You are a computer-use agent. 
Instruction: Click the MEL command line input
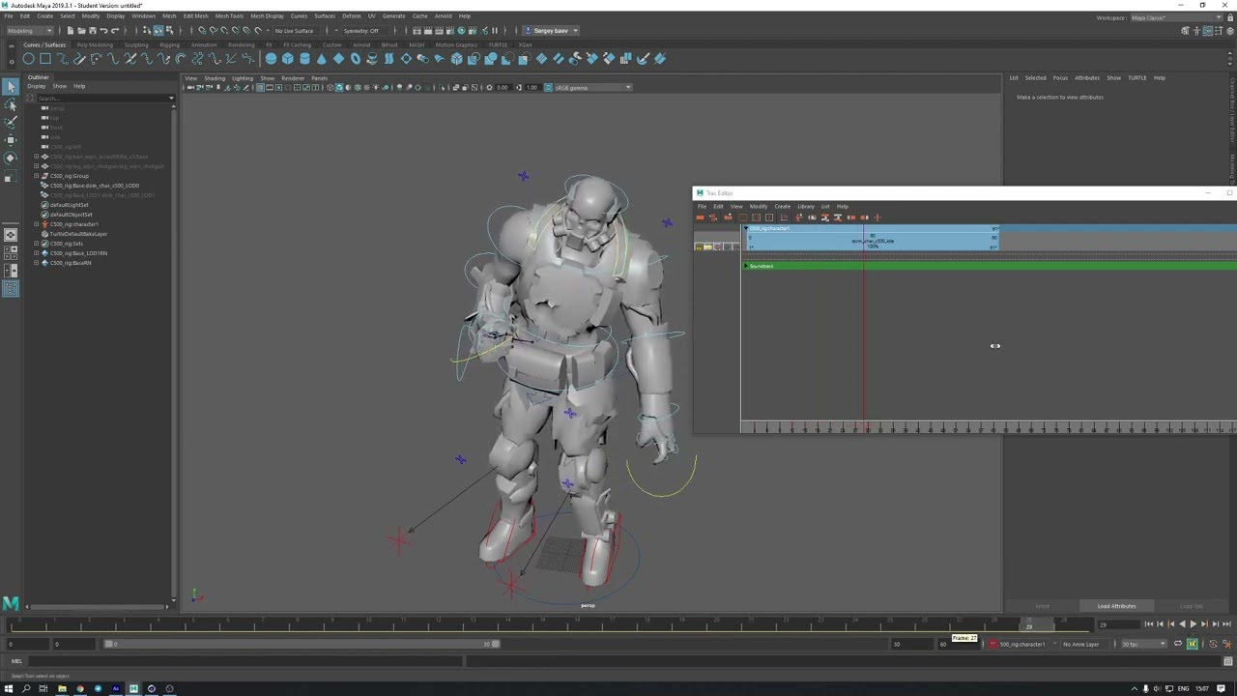pos(246,661)
